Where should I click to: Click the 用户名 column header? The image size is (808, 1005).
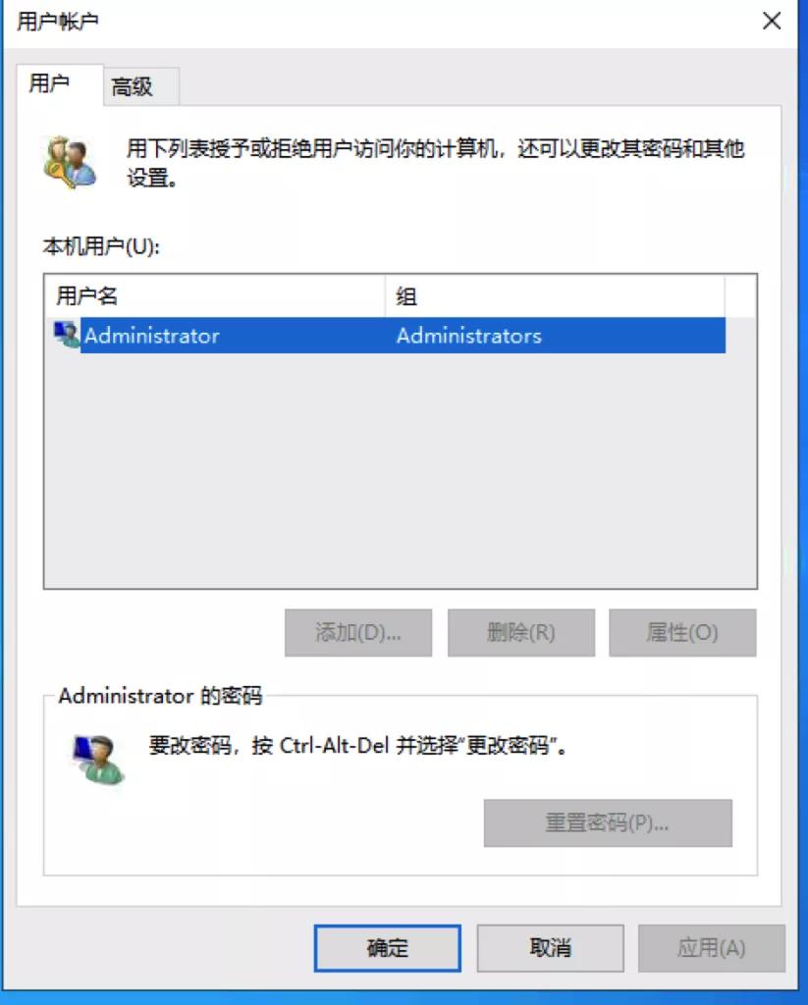(x=215, y=296)
